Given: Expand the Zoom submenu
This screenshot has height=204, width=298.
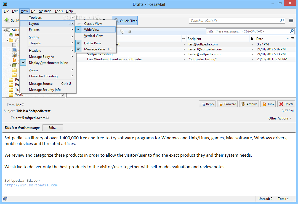Looking at the screenshot, I should 48,70.
